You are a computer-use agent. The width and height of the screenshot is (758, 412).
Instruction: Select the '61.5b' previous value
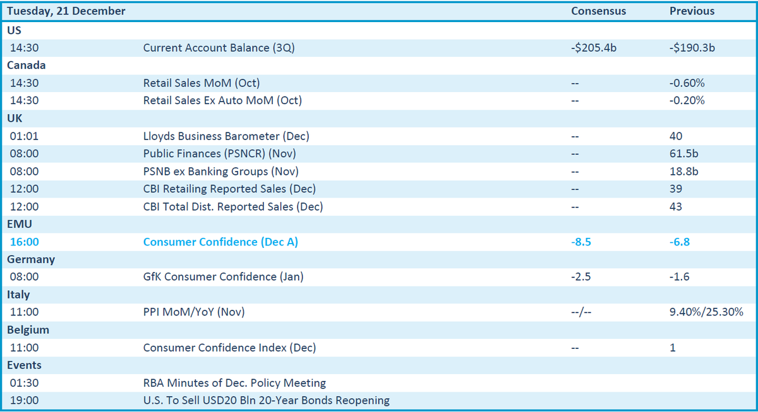683,153
